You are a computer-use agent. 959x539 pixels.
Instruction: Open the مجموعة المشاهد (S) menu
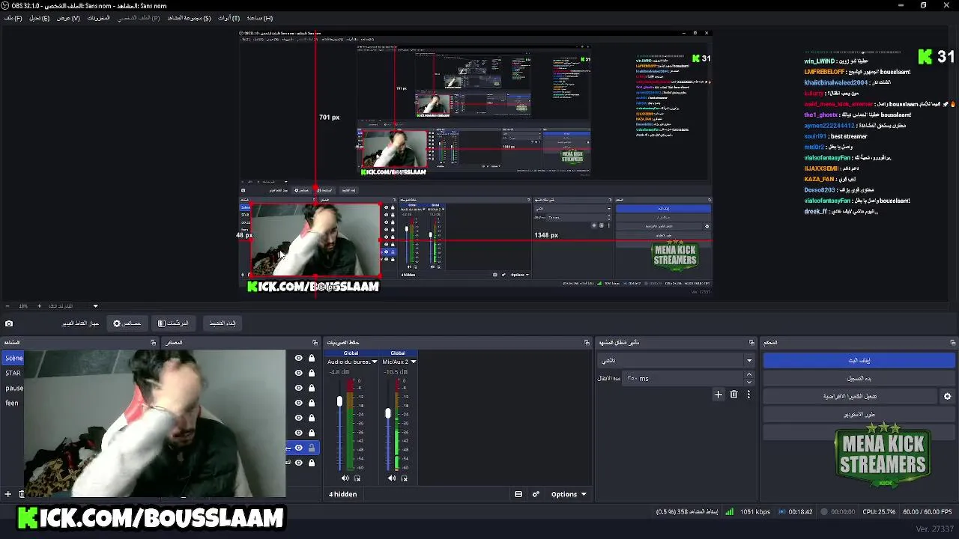point(189,18)
